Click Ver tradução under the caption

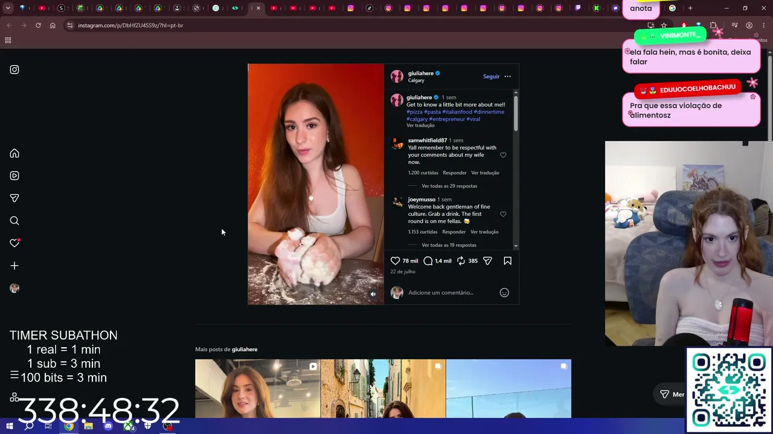tap(420, 125)
